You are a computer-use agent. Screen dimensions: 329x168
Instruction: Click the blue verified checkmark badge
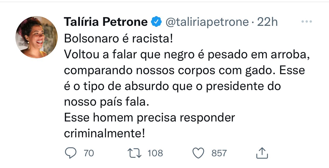(157, 22)
